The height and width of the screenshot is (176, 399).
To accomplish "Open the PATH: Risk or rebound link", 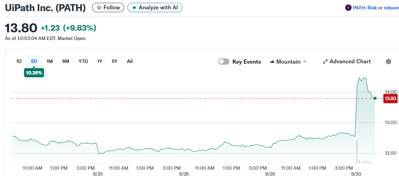I will tap(376, 8).
